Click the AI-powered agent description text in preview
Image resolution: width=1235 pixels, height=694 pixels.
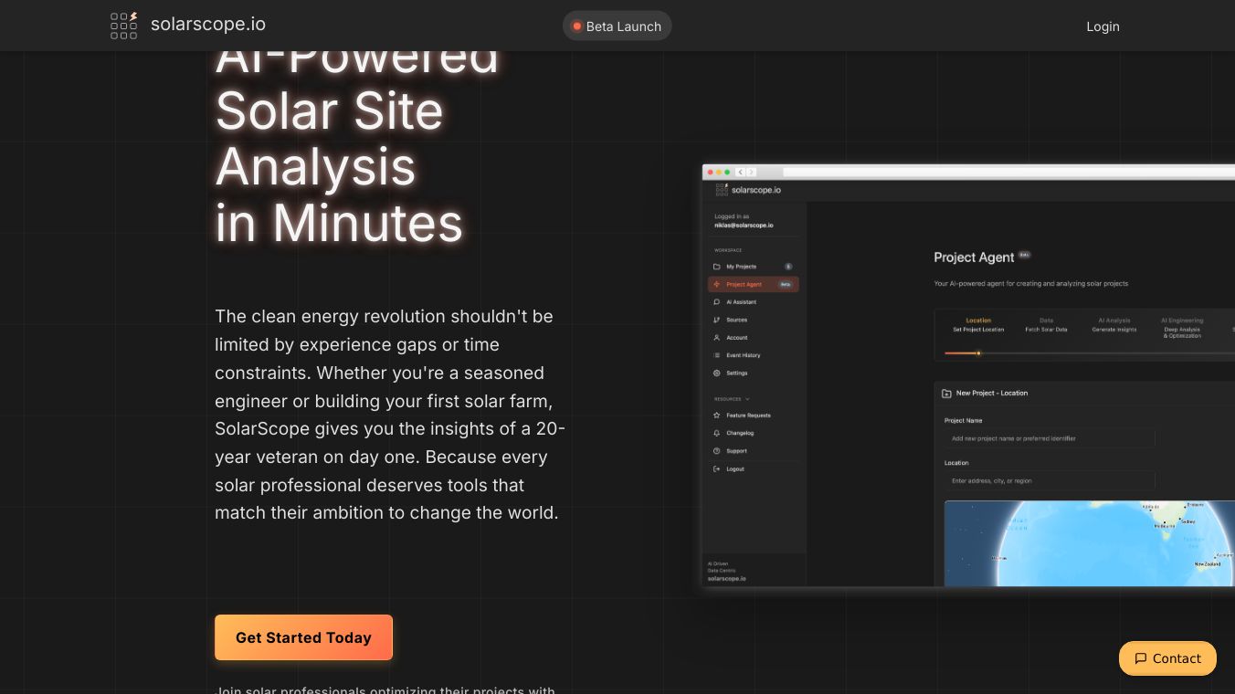[1030, 284]
